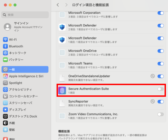Image resolution: width=168 pixels, height=140 pixels.
Task: Show OneDriveStandaloneUpdater in Finder magnifier icon
Action: pyautogui.click(x=152, y=76)
